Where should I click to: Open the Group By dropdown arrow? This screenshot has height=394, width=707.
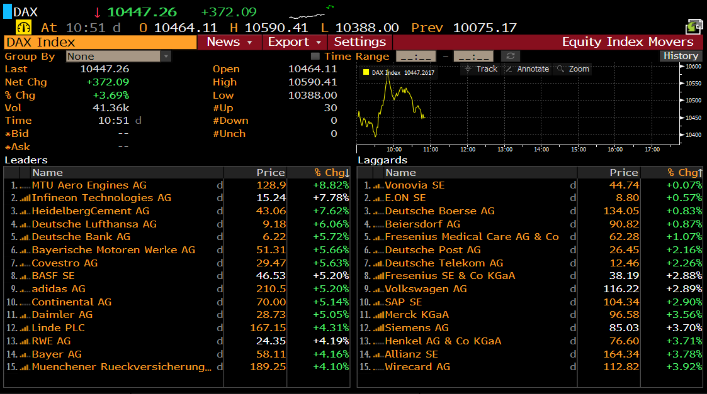(x=166, y=57)
